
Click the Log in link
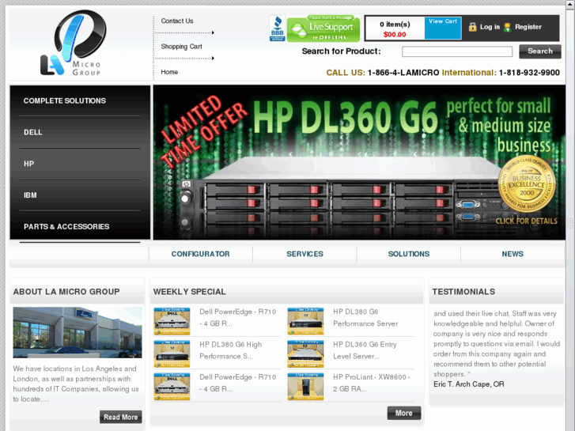coord(490,27)
